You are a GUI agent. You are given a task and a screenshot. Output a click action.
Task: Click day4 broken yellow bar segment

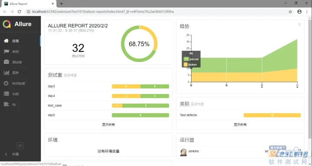(126, 96)
